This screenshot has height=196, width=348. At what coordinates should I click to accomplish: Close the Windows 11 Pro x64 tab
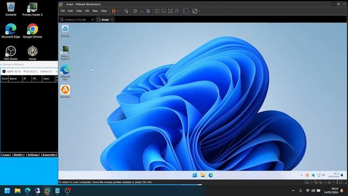point(92,20)
